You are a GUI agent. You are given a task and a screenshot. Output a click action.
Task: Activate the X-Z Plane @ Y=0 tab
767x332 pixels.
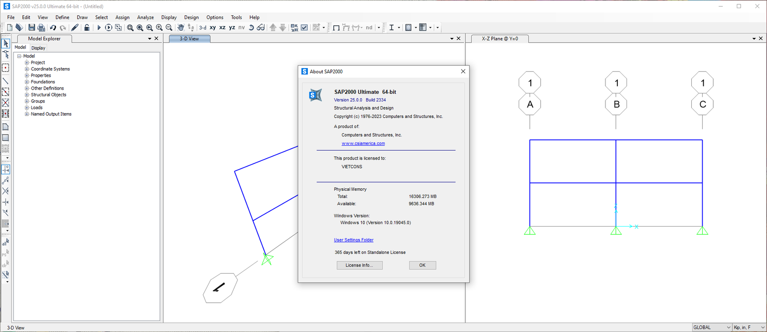(x=500, y=39)
